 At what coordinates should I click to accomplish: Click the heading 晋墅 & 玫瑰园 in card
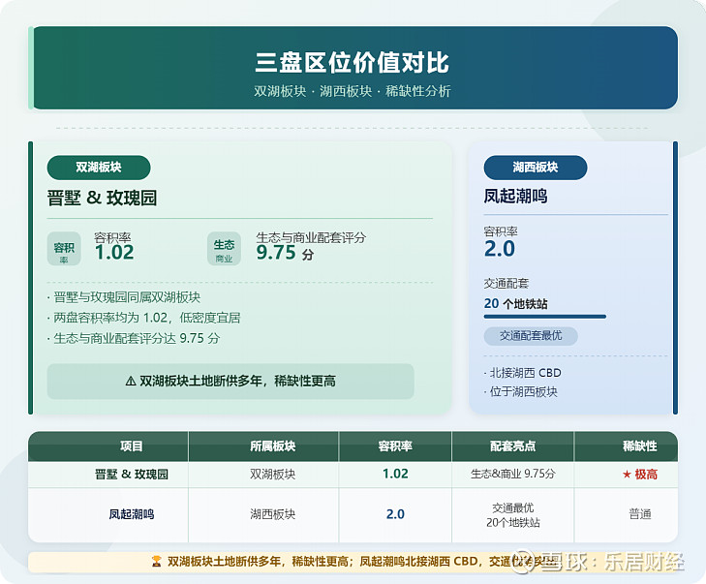tap(103, 198)
